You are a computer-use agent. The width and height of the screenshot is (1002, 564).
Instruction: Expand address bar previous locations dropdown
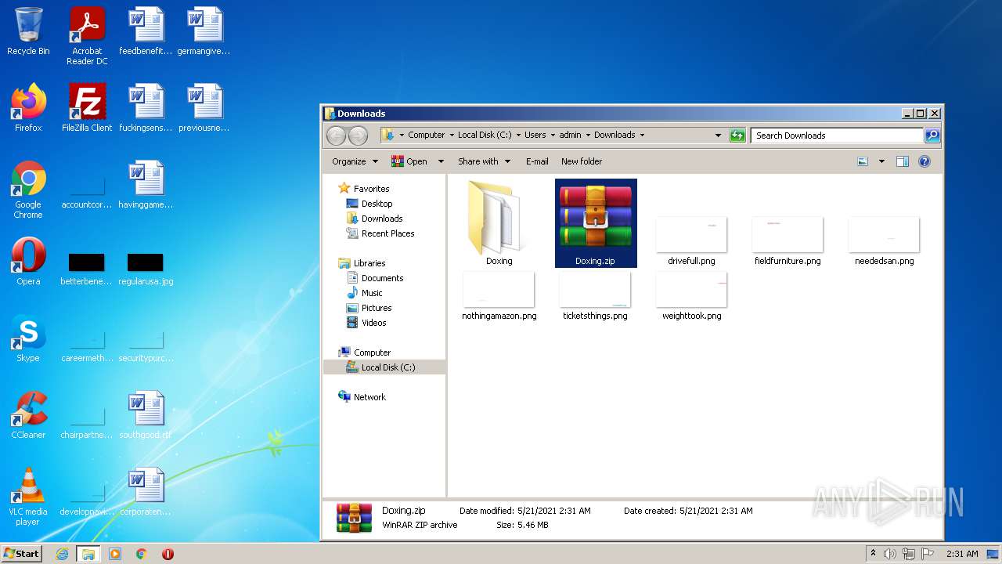(718, 136)
